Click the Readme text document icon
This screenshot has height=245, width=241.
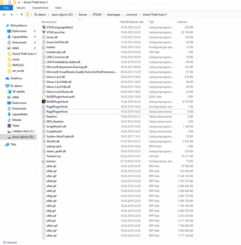(44, 117)
